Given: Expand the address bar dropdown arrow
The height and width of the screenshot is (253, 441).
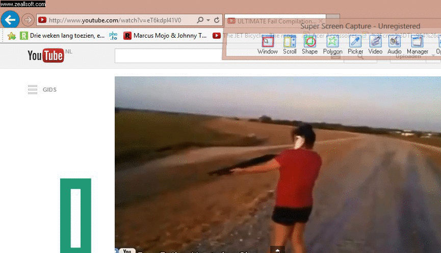Looking at the screenshot, I should pyautogui.click(x=208, y=20).
